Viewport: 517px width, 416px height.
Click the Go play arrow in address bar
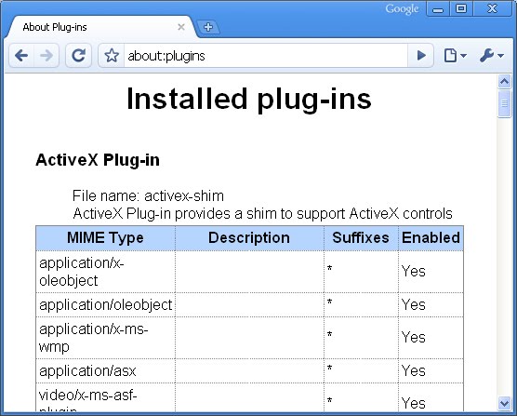pyautogui.click(x=420, y=56)
